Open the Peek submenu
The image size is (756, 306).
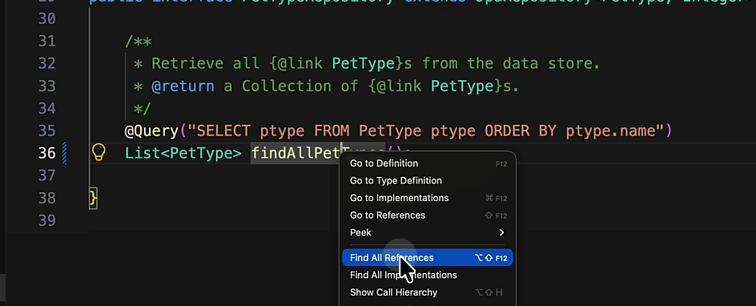[x=427, y=233]
